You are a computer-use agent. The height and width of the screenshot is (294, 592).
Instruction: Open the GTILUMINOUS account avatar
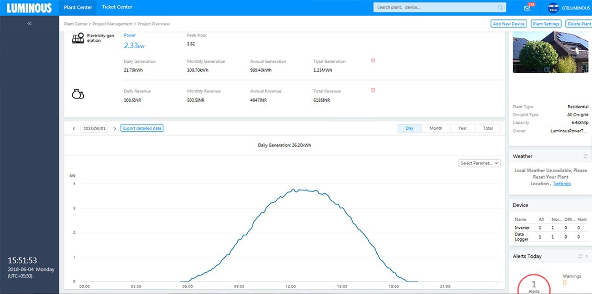553,8
